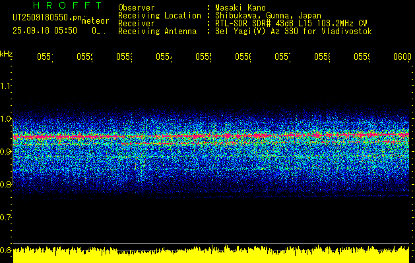Click the "Receiving Location" label

click(160, 16)
